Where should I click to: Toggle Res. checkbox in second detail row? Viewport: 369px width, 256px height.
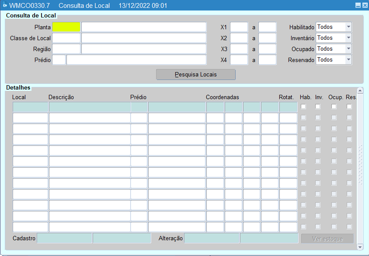tap(349, 118)
